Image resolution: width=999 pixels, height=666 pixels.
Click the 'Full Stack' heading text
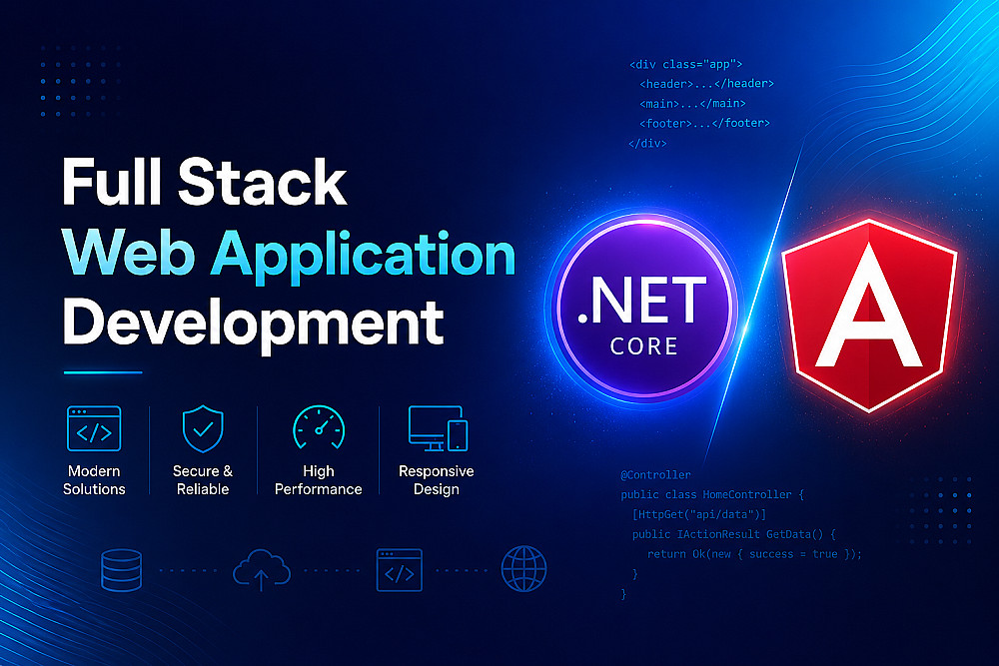click(204, 182)
